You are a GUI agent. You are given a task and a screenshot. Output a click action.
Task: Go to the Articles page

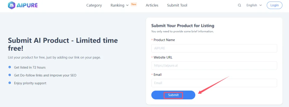coord(152,5)
